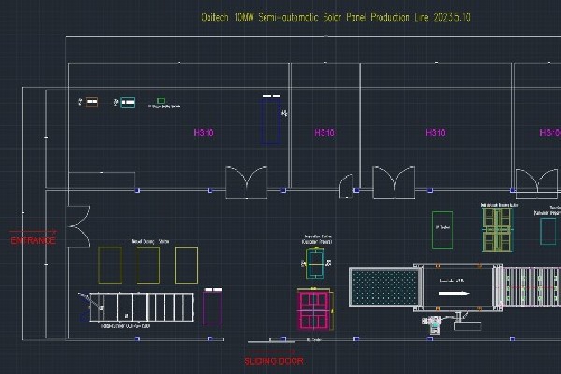Viewport: 561px width, 374px height.
Task: Select the orange block in the top-left room
Action: click(x=92, y=102)
